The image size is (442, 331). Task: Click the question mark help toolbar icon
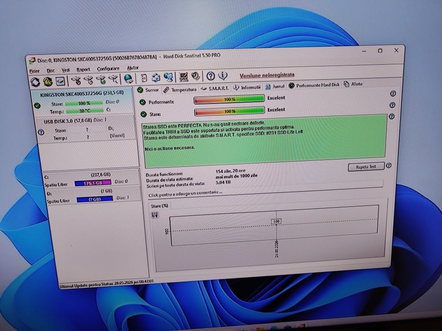coord(210,76)
